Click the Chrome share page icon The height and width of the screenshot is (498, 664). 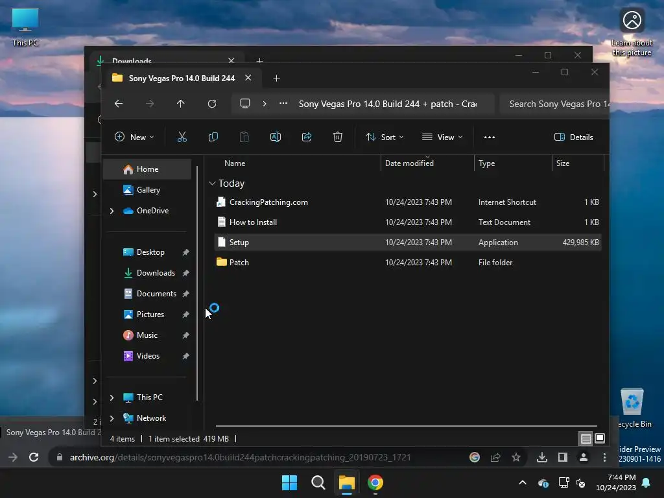click(x=495, y=457)
